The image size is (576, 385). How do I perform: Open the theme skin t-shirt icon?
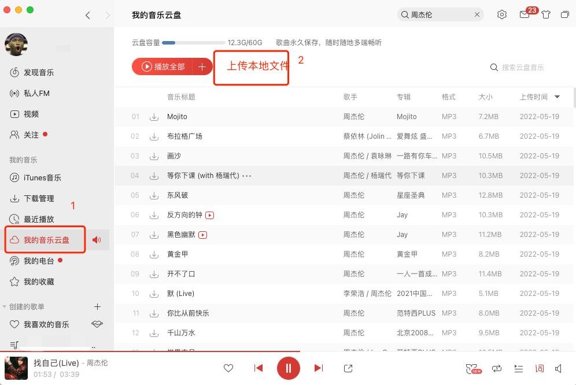(x=546, y=14)
